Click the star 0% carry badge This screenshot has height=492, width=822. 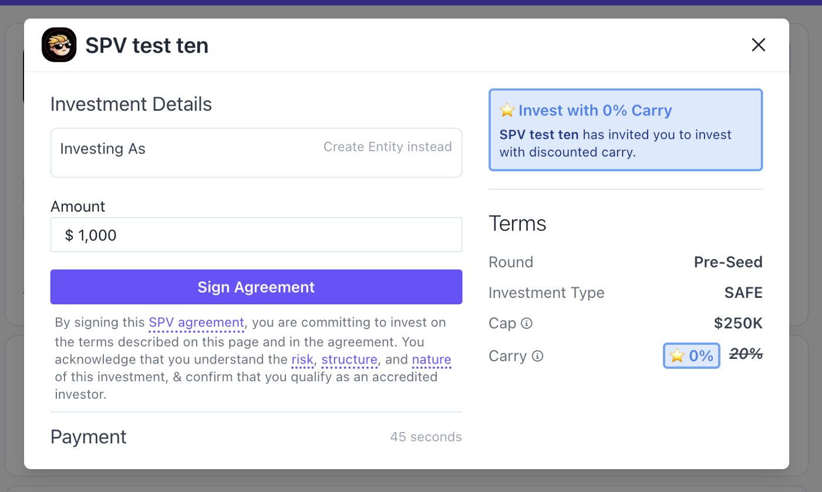(x=692, y=355)
